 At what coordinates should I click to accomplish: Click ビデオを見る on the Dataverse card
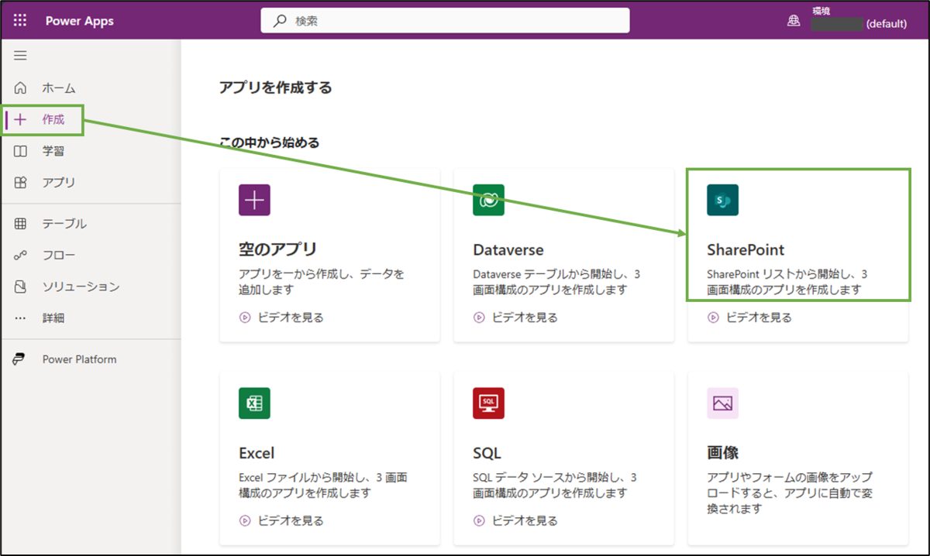coord(524,317)
